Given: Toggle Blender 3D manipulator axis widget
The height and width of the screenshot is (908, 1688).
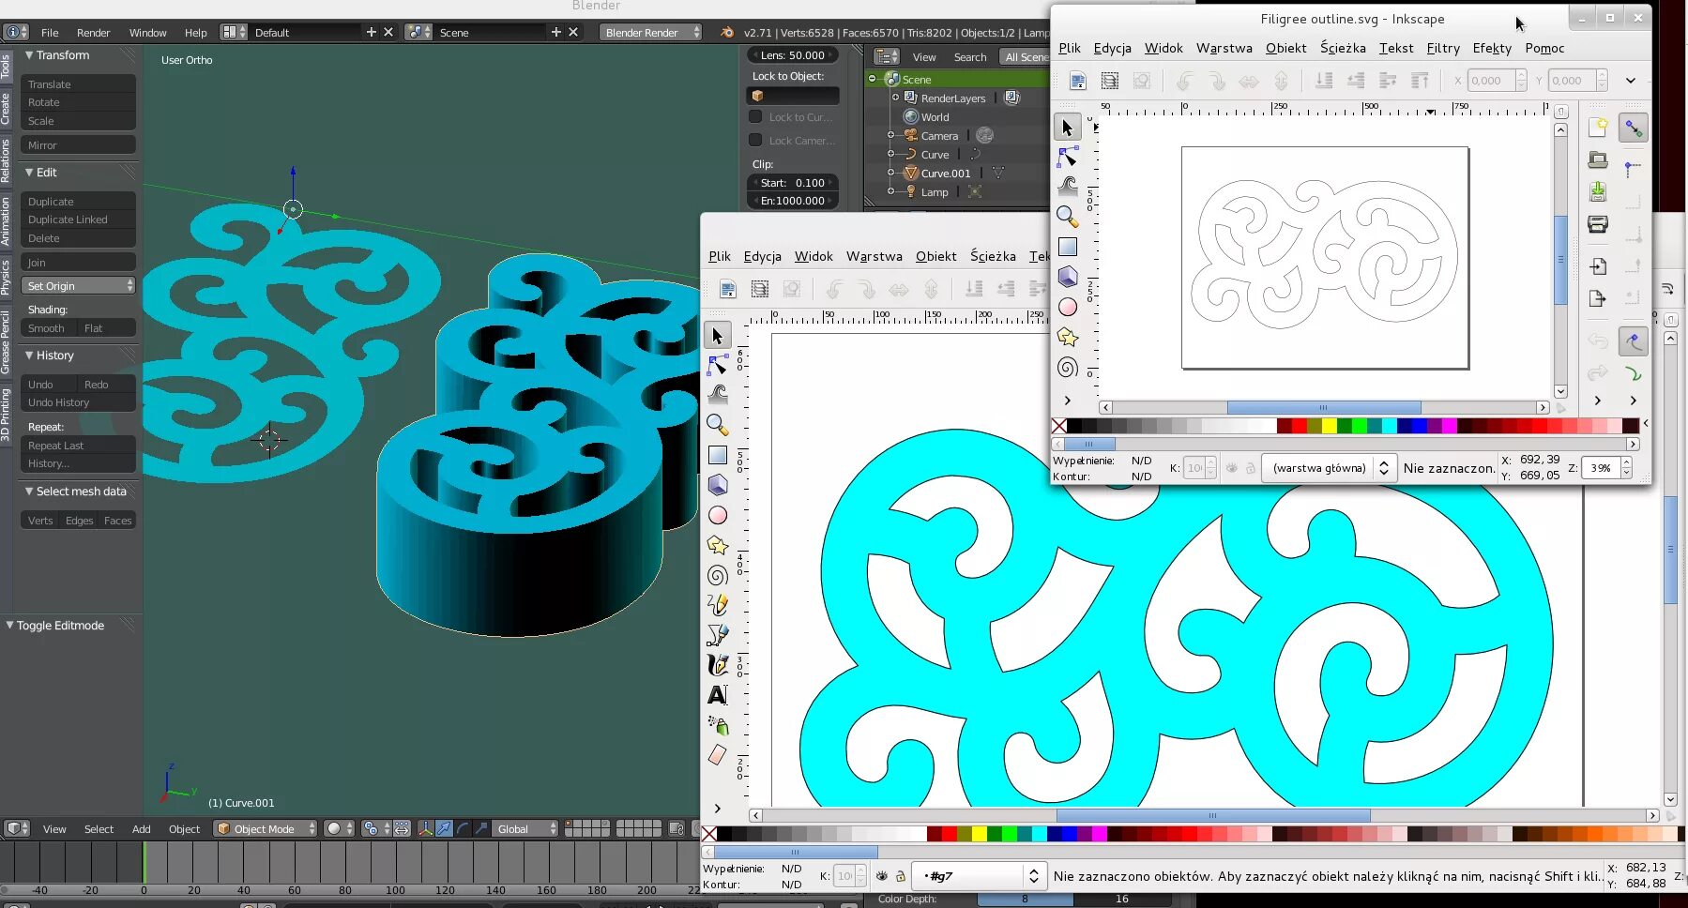Looking at the screenshot, I should click(x=425, y=828).
